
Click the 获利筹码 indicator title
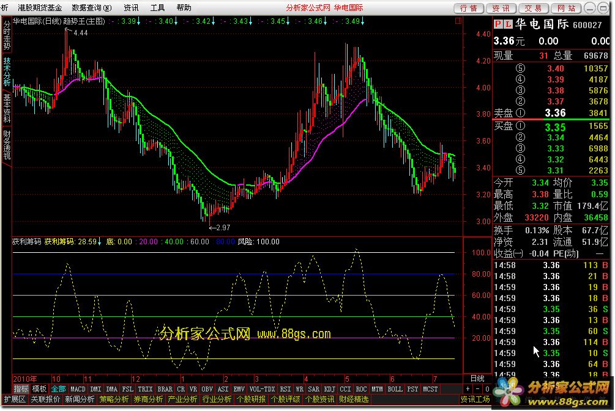(x=27, y=241)
